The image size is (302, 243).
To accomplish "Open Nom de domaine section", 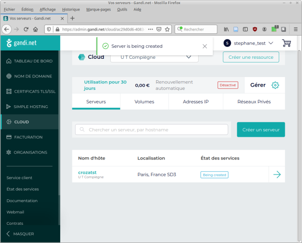I will (29, 76).
